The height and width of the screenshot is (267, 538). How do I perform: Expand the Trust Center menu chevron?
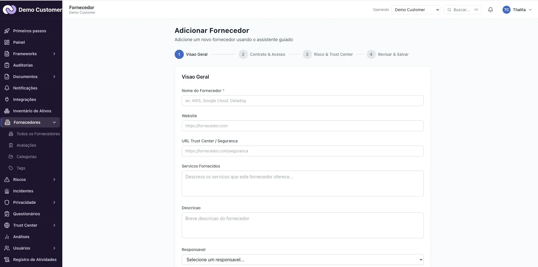coord(54,225)
